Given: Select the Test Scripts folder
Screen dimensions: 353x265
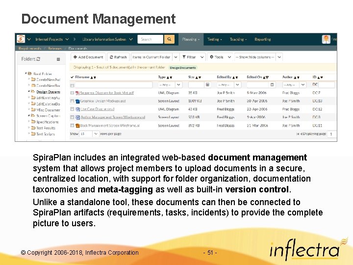Looking at the screenshot, I should [x=46, y=134].
